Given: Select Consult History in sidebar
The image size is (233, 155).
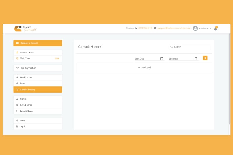Looking at the screenshot, I should (x=38, y=90).
